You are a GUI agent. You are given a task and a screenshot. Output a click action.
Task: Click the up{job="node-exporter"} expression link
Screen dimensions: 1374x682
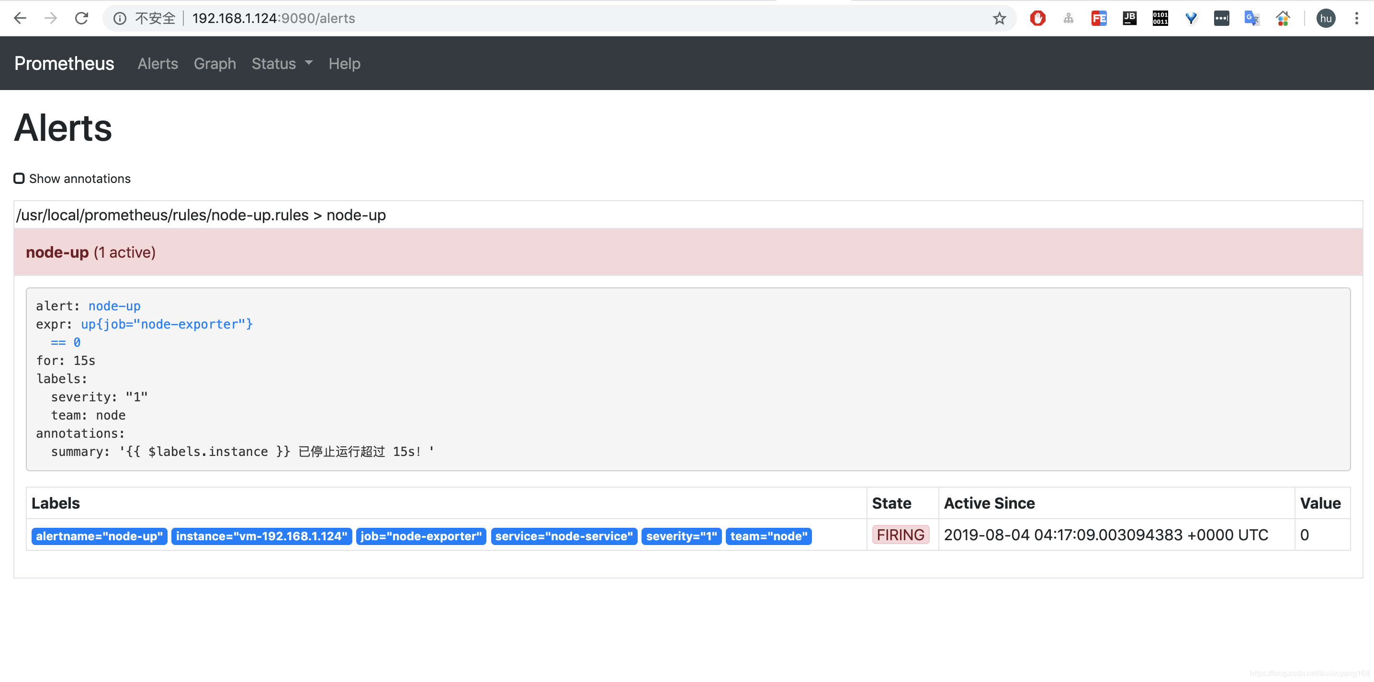(x=167, y=324)
